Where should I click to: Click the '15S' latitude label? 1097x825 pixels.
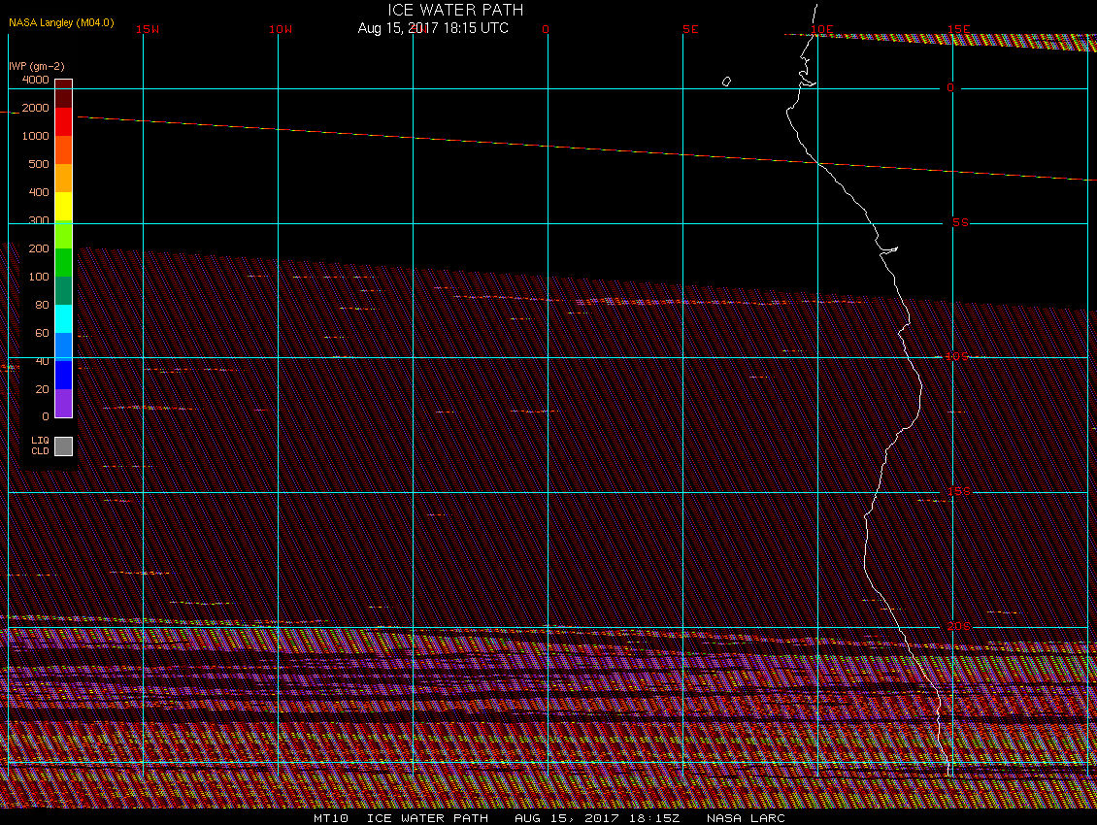[958, 491]
